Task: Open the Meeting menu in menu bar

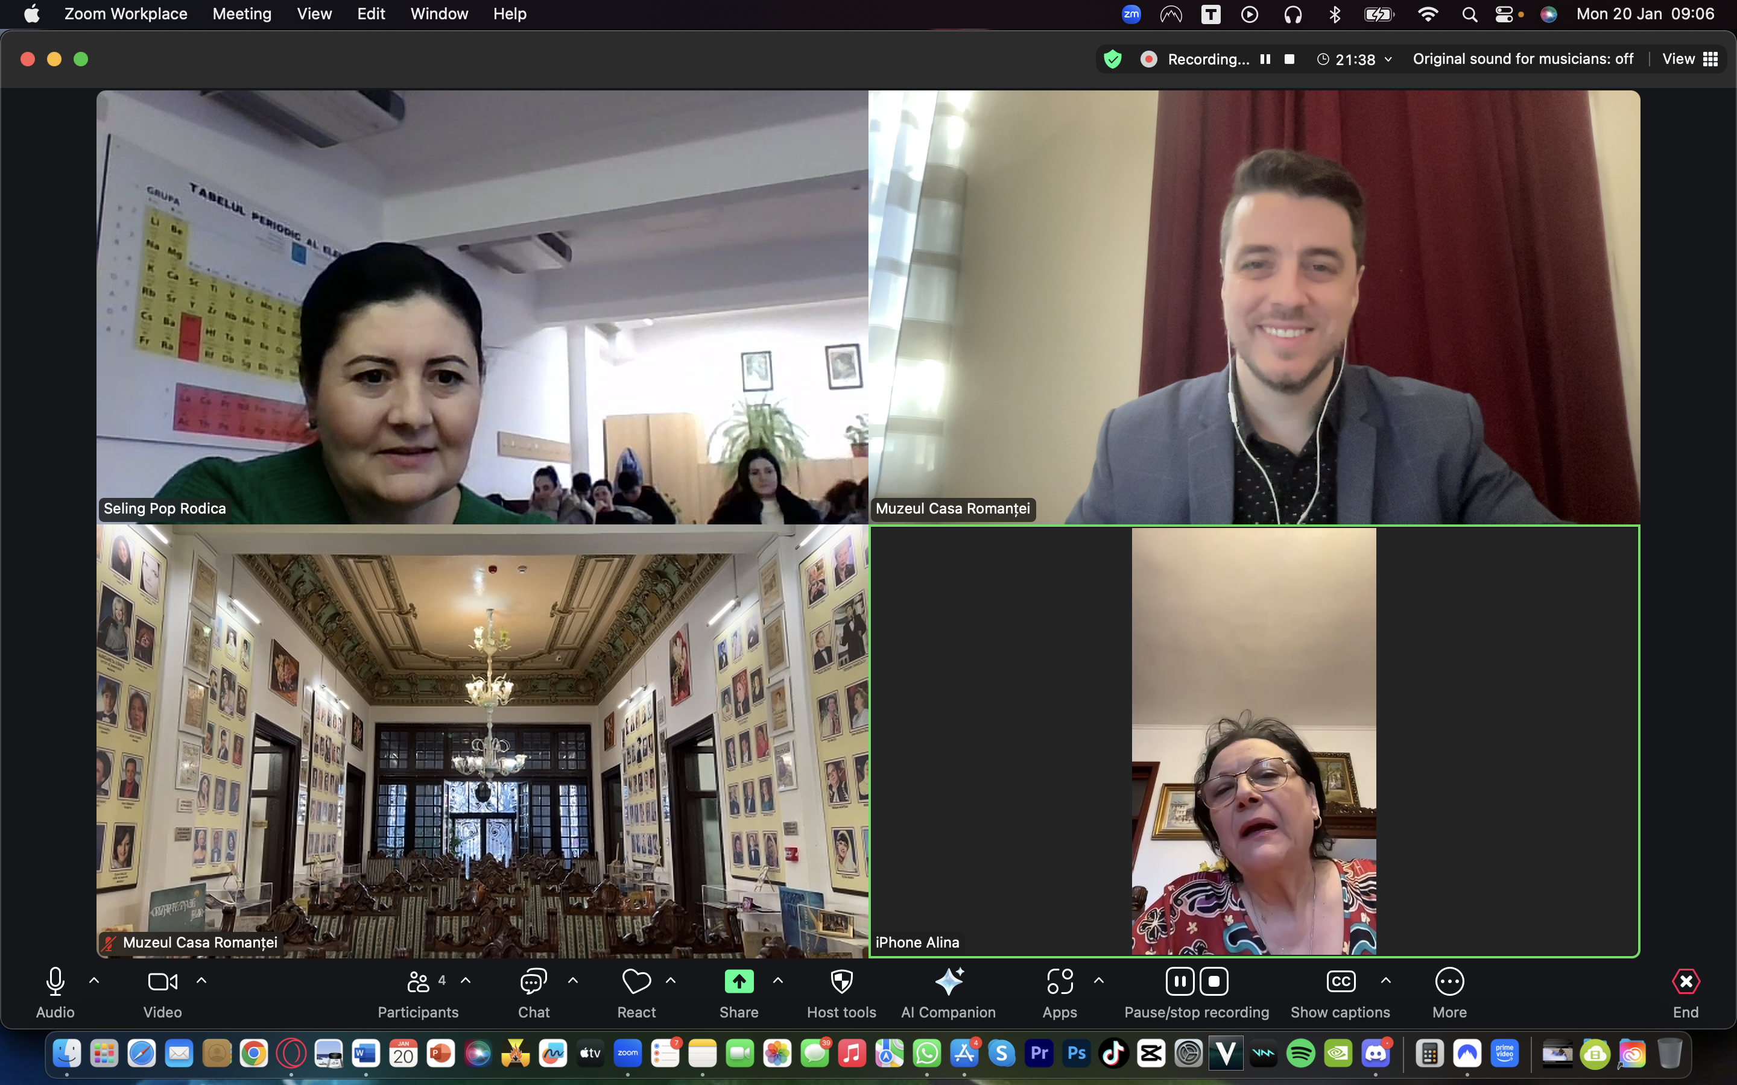Action: tap(241, 14)
